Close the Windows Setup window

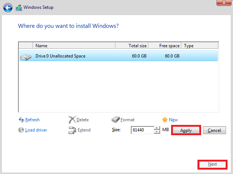224,3
